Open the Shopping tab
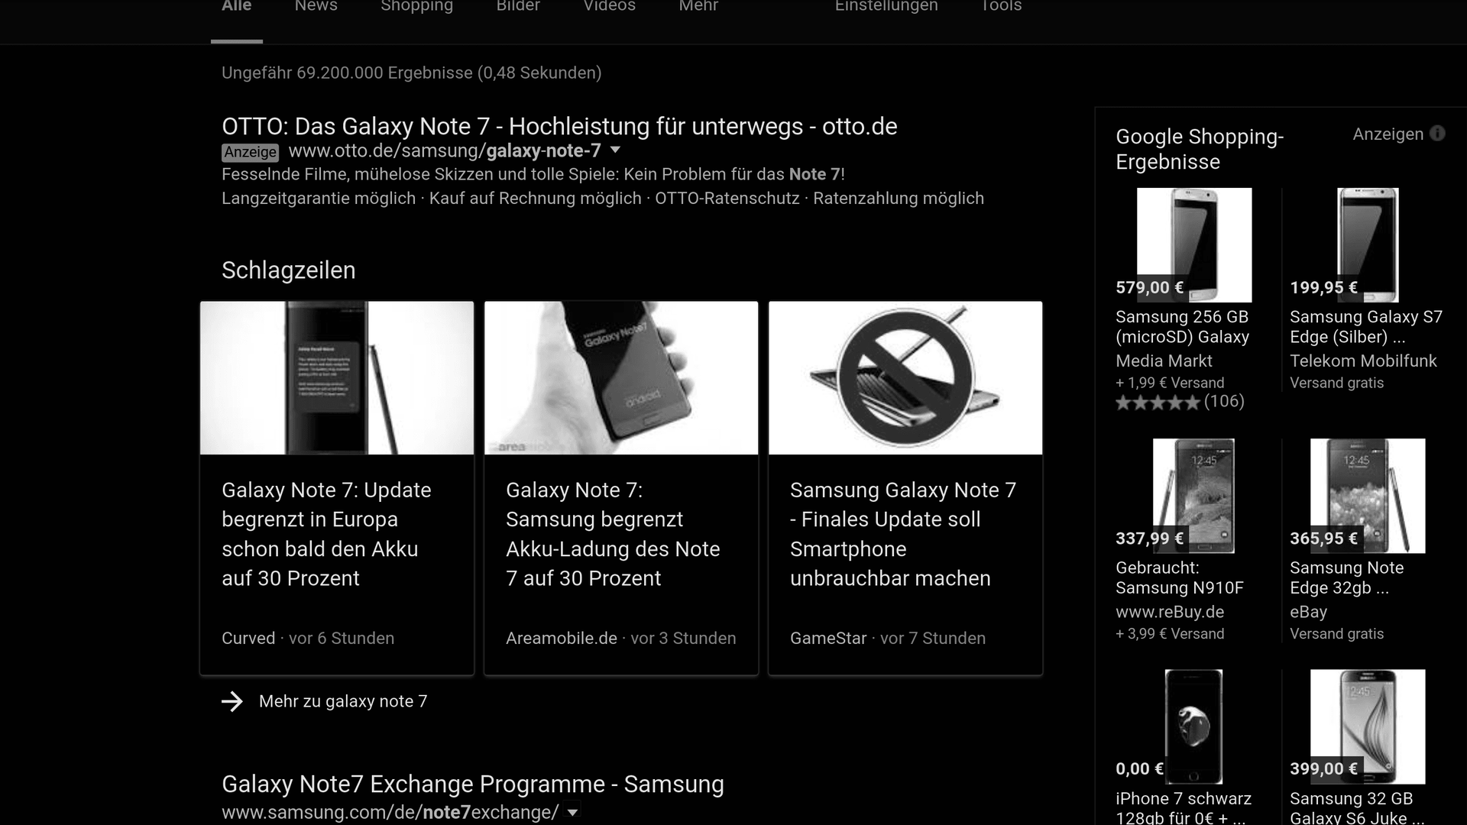Image resolution: width=1467 pixels, height=825 pixels. [417, 6]
